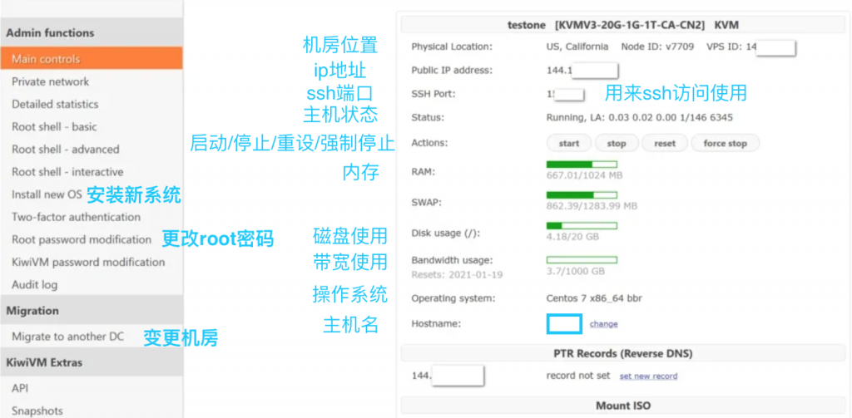852x418 pixels.
Task: Open Root shell - basic
Action: (54, 126)
